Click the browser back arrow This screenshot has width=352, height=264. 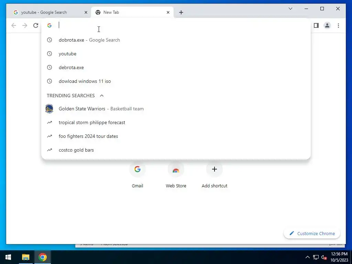pos(14,25)
